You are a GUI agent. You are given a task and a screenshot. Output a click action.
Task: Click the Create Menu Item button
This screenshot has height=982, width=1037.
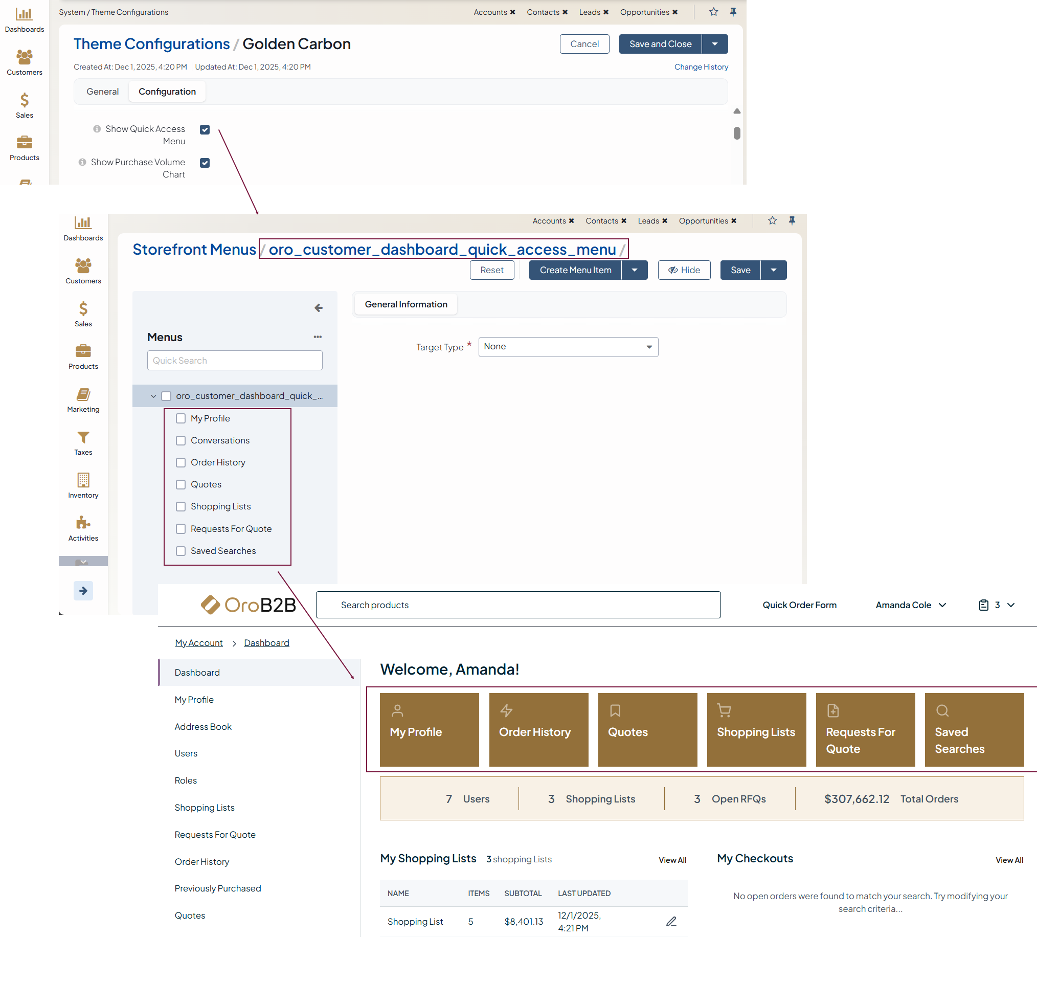(575, 270)
